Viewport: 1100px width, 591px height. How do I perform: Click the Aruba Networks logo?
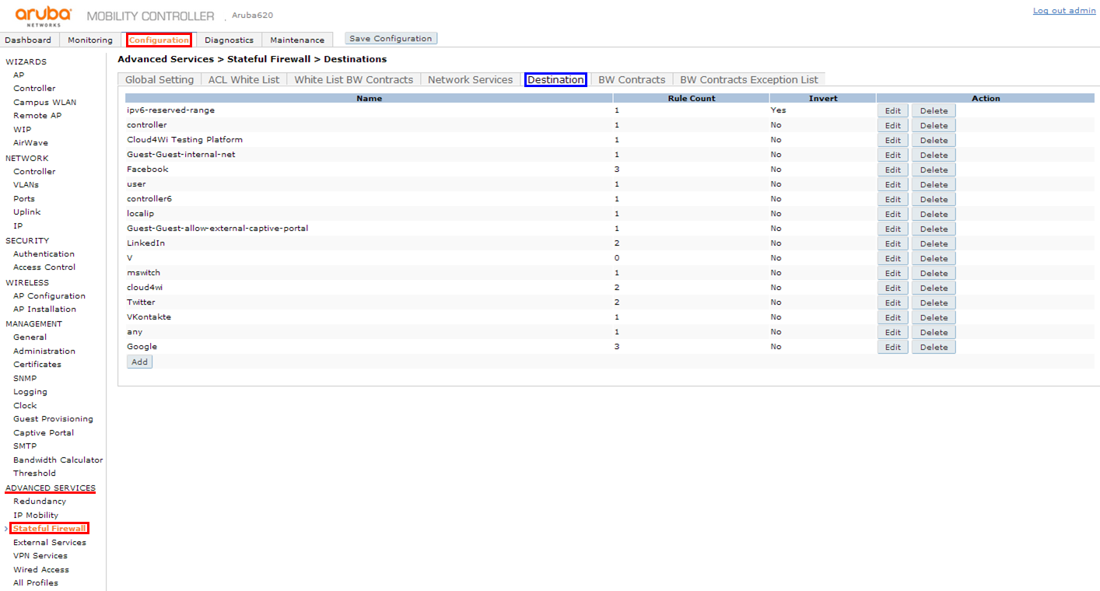pos(44,16)
